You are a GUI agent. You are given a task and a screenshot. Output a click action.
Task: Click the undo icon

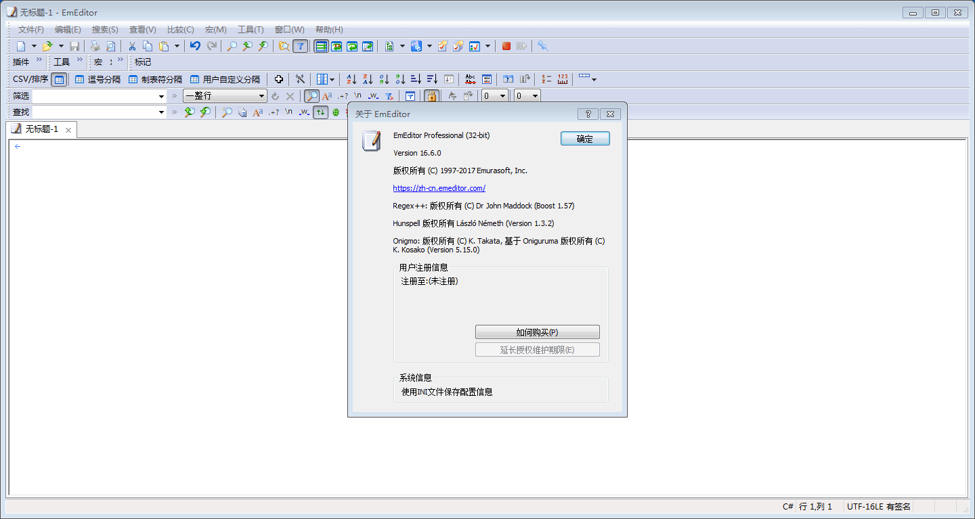(194, 46)
